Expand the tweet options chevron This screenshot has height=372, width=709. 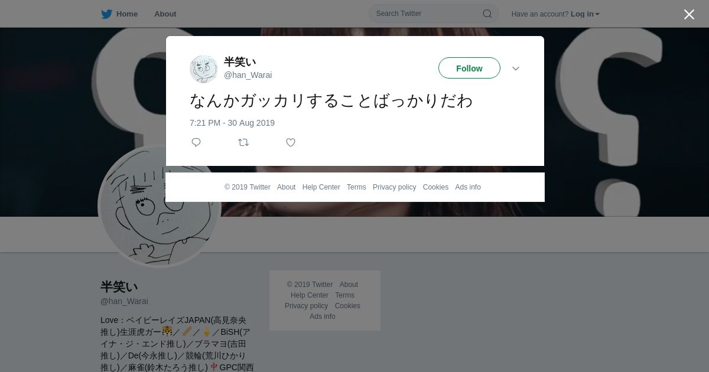click(516, 68)
